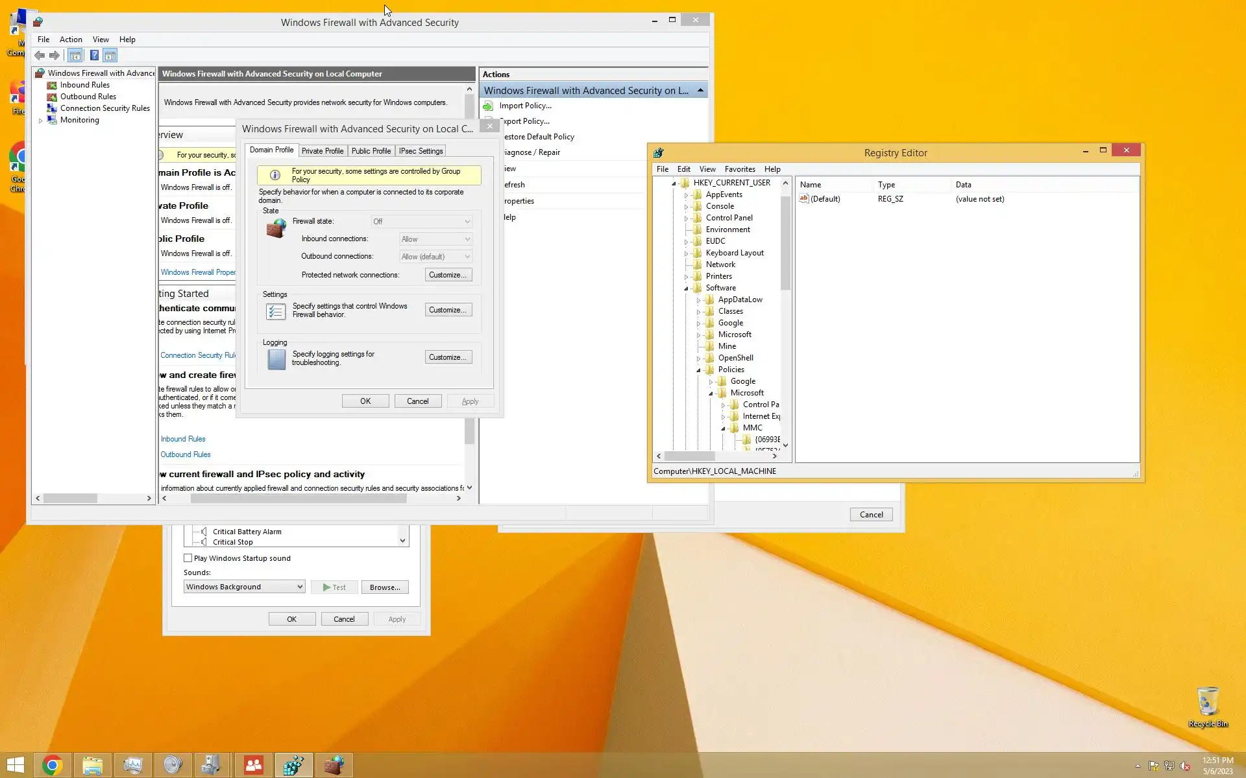Click the Firewall taskbar icon
Viewport: 1246px width, 778px height.
click(x=334, y=765)
